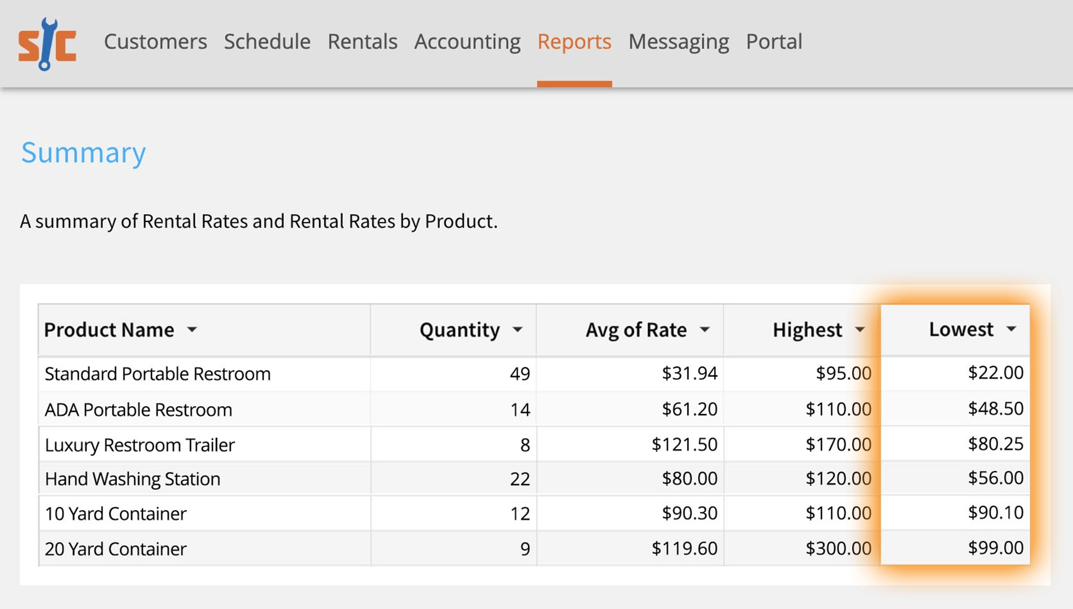
Task: Click the 20 Yard Container lowest rate $99.00
Action: [x=995, y=548]
